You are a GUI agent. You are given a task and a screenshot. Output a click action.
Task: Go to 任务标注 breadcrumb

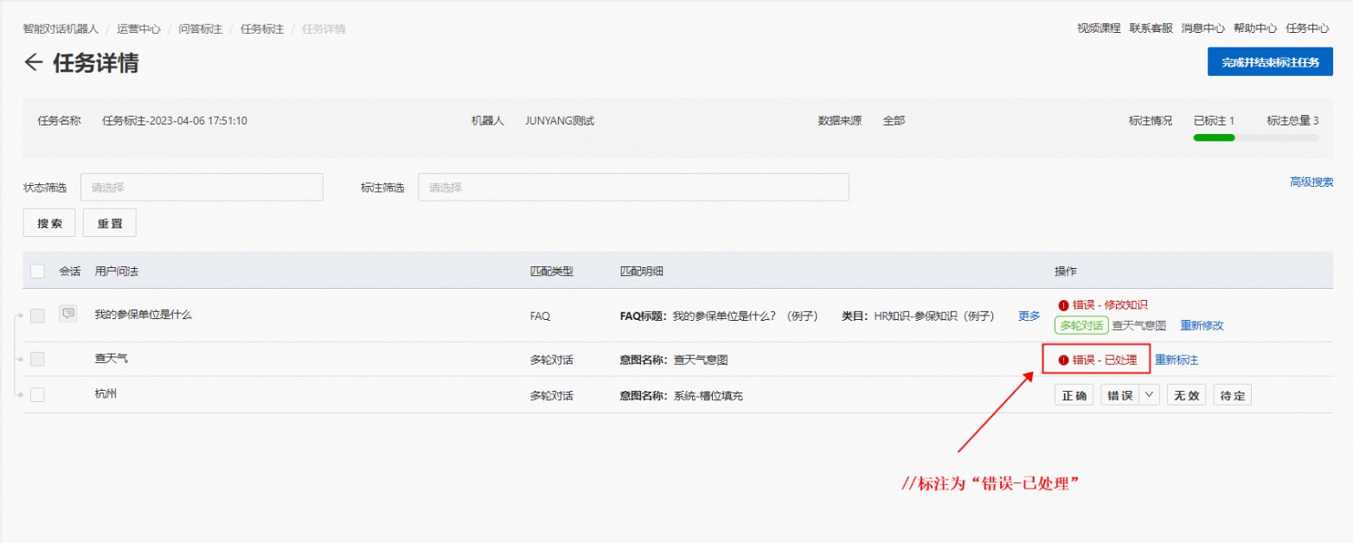(262, 29)
